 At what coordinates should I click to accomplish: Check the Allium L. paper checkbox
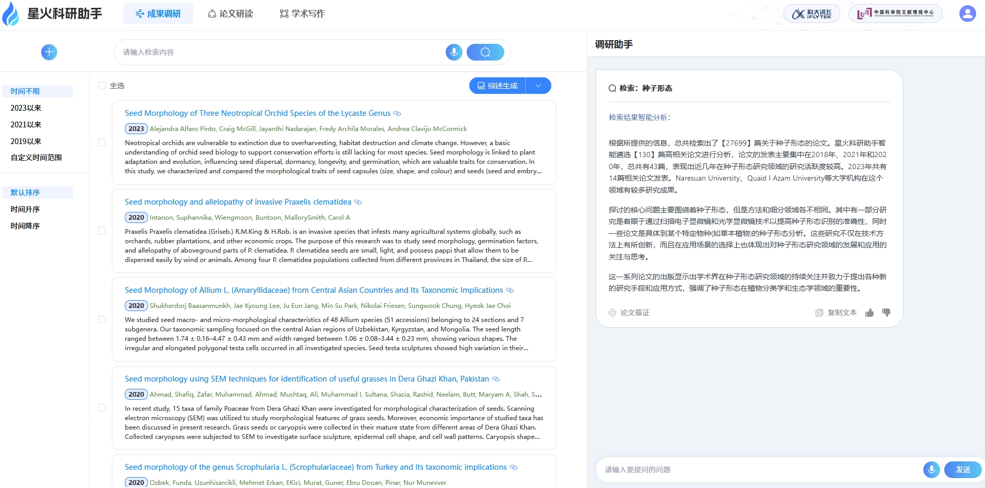pyautogui.click(x=102, y=319)
